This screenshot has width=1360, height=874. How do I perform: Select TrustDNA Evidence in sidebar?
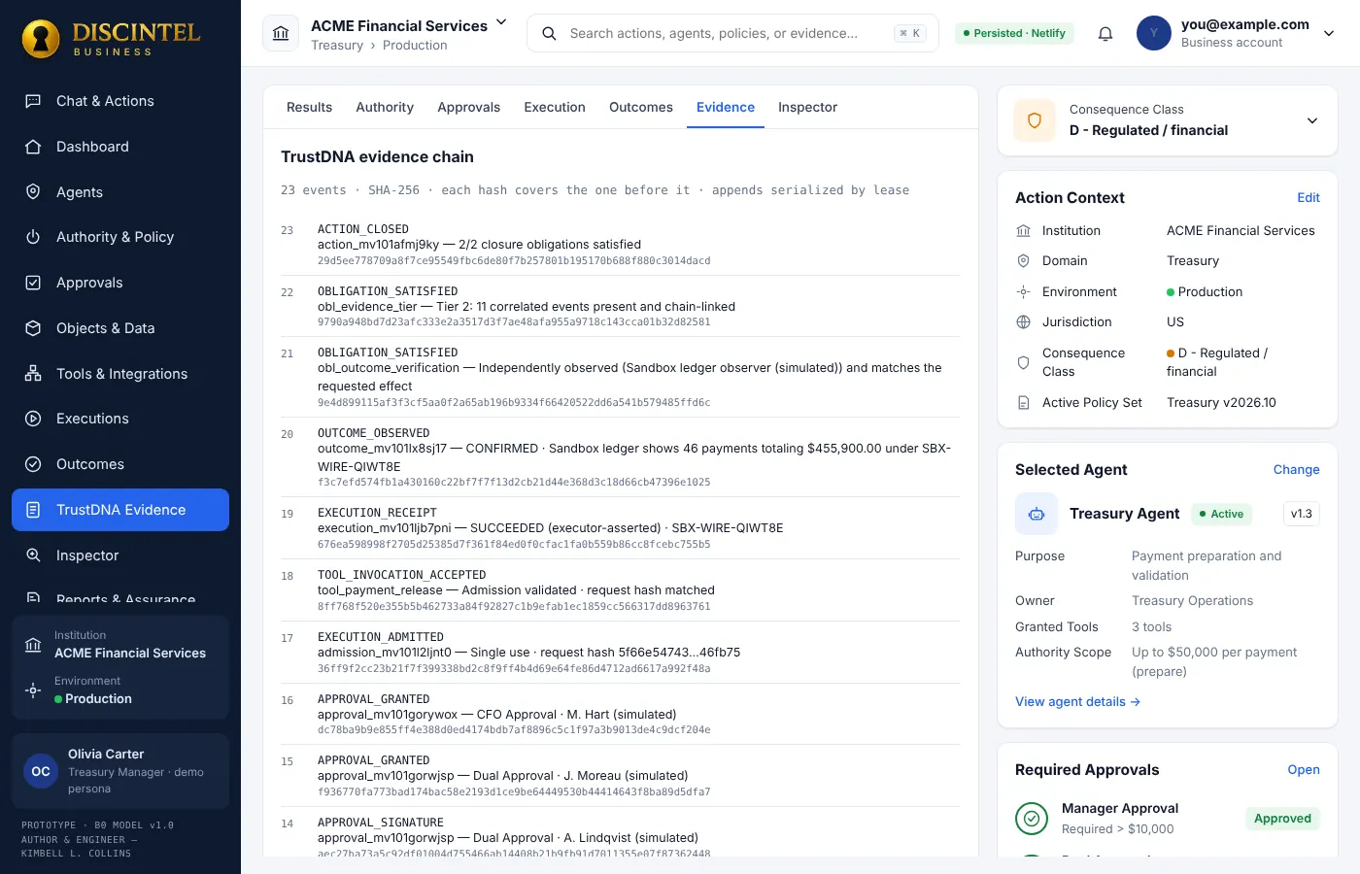click(x=120, y=510)
